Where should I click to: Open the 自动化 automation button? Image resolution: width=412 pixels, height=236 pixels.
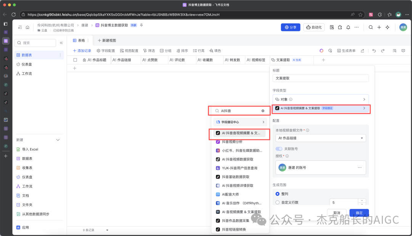tap(314, 27)
